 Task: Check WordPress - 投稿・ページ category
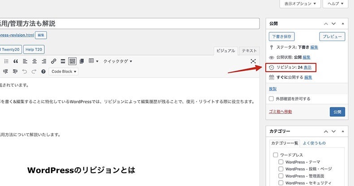click(x=281, y=169)
